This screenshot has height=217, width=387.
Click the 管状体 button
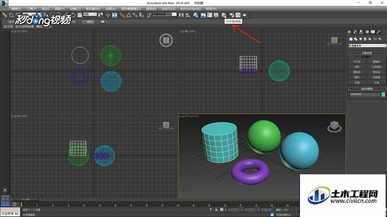pyautogui.click(x=376, y=72)
